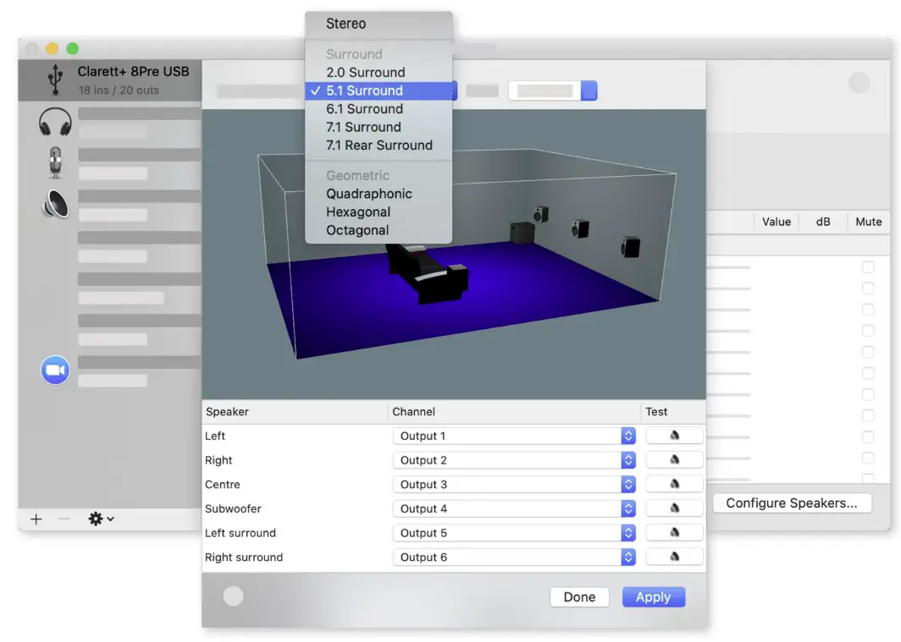Open the gear action menu

point(101,519)
